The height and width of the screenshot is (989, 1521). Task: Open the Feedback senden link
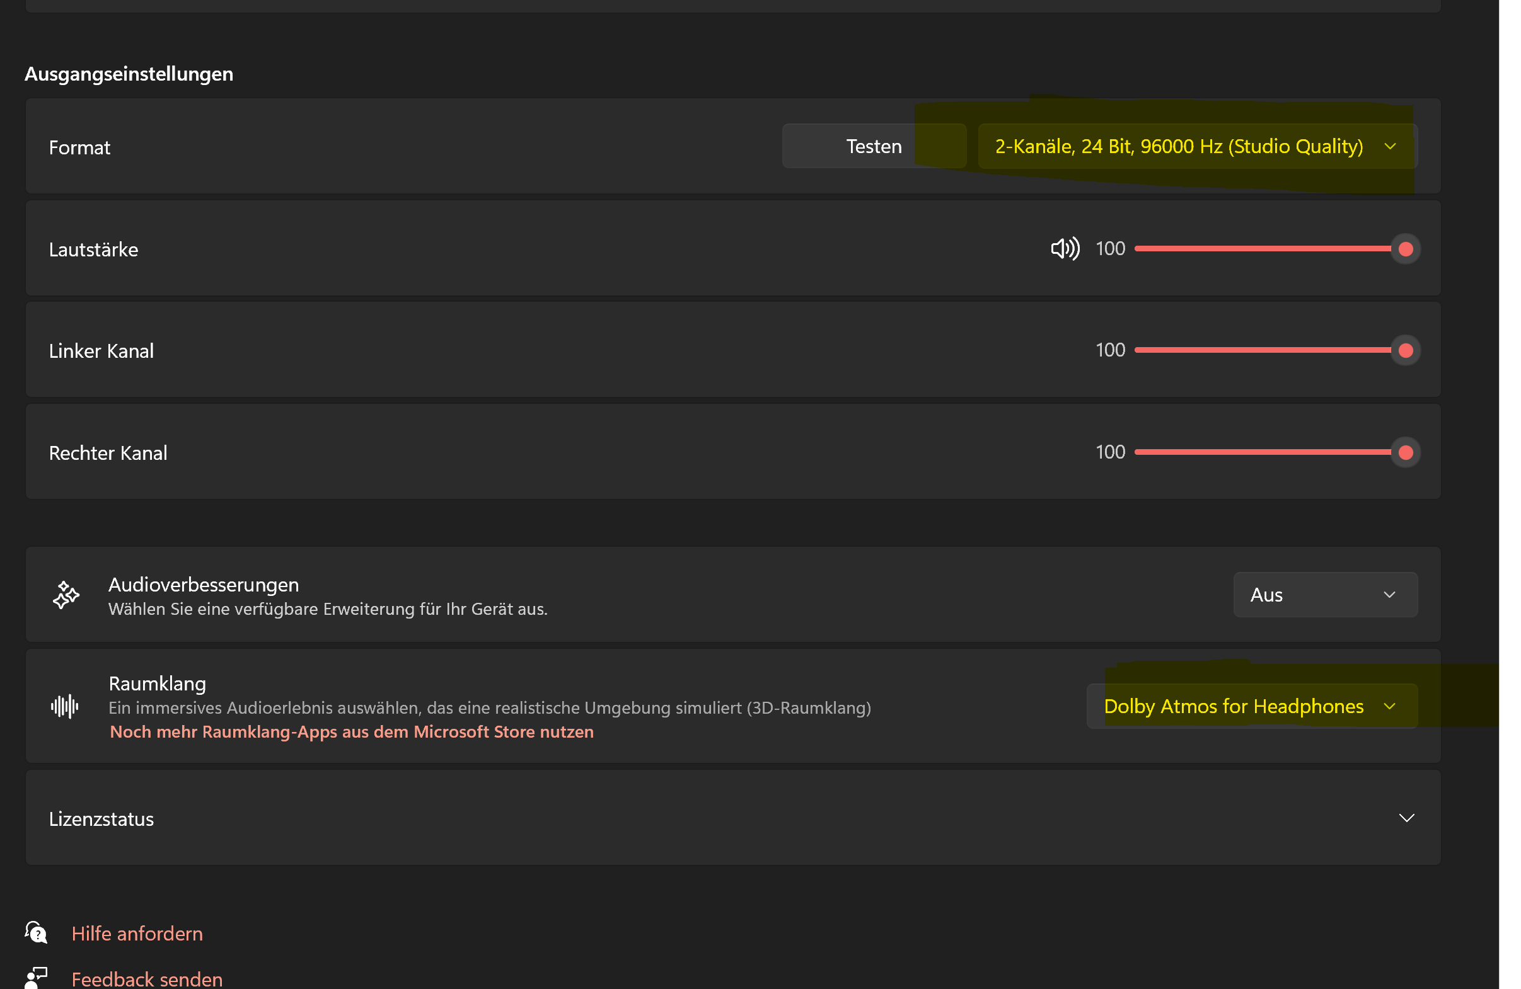point(147,979)
